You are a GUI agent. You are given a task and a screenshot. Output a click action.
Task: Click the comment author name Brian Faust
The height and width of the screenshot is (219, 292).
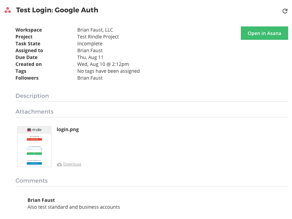pyautogui.click(x=41, y=200)
